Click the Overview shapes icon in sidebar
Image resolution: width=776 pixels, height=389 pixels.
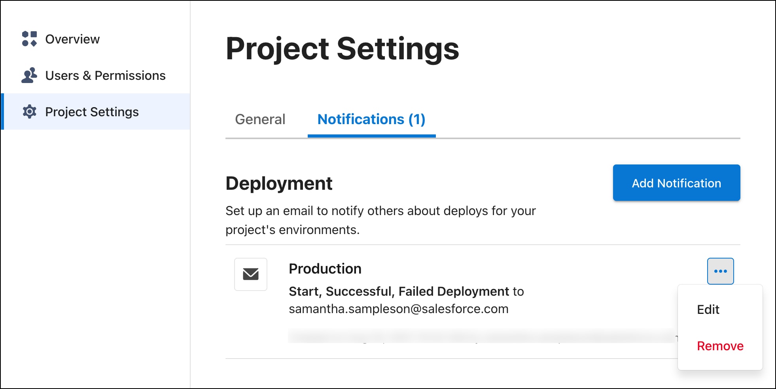tap(29, 39)
